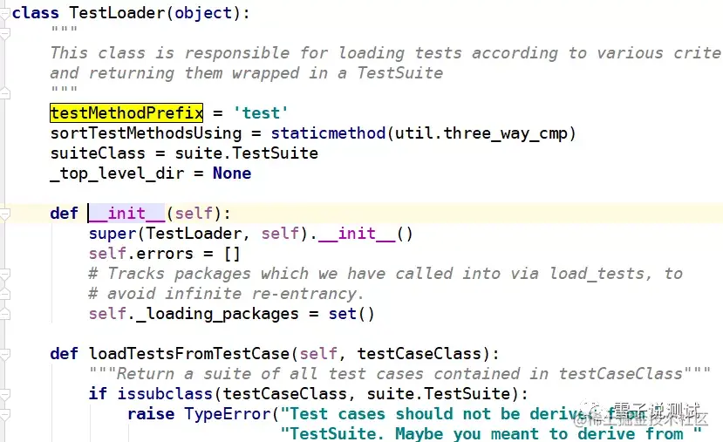Viewport: 723px width, 442px height.
Task: Place cursor in the 'test' string literal
Action: tap(261, 113)
